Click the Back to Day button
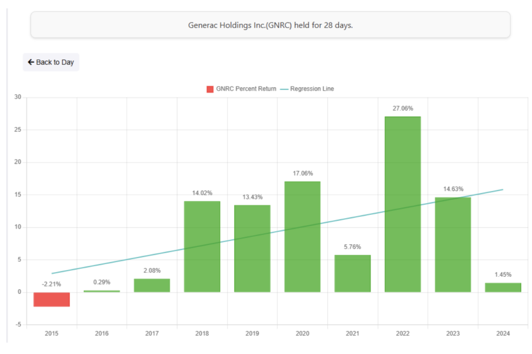Viewport: 532px width, 354px height. (x=51, y=62)
